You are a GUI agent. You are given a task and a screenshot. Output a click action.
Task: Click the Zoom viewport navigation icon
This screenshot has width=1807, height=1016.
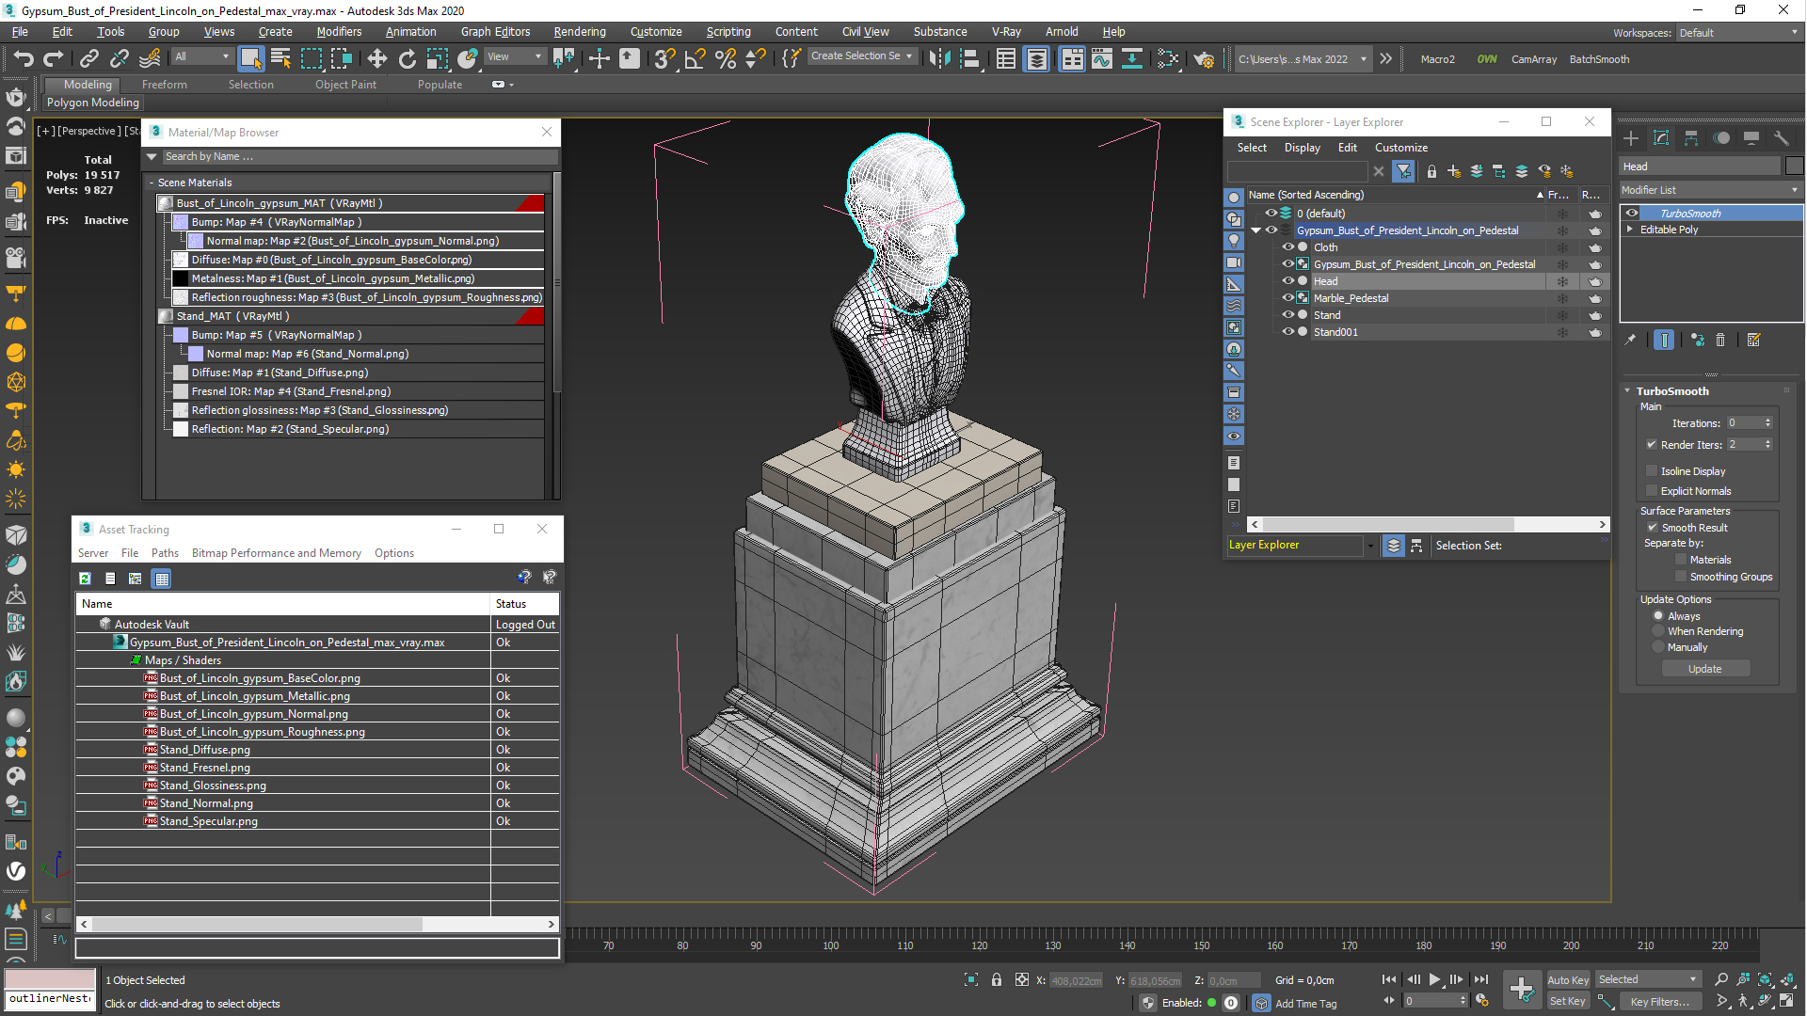click(x=1721, y=980)
